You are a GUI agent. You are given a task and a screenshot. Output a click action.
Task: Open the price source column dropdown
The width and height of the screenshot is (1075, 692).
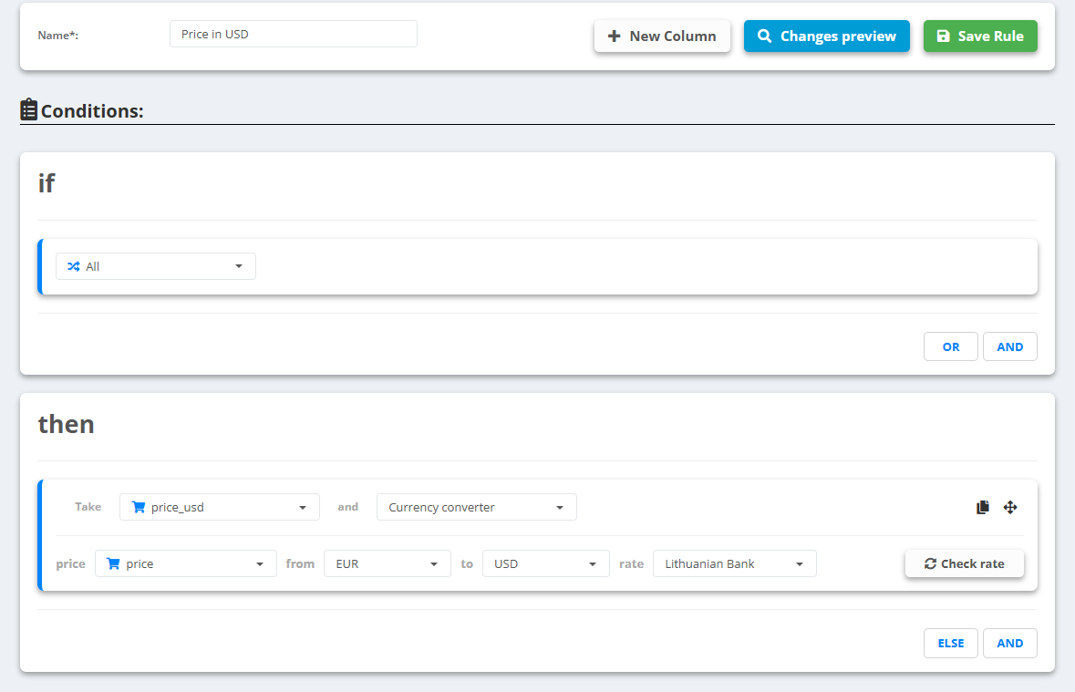[x=186, y=563]
